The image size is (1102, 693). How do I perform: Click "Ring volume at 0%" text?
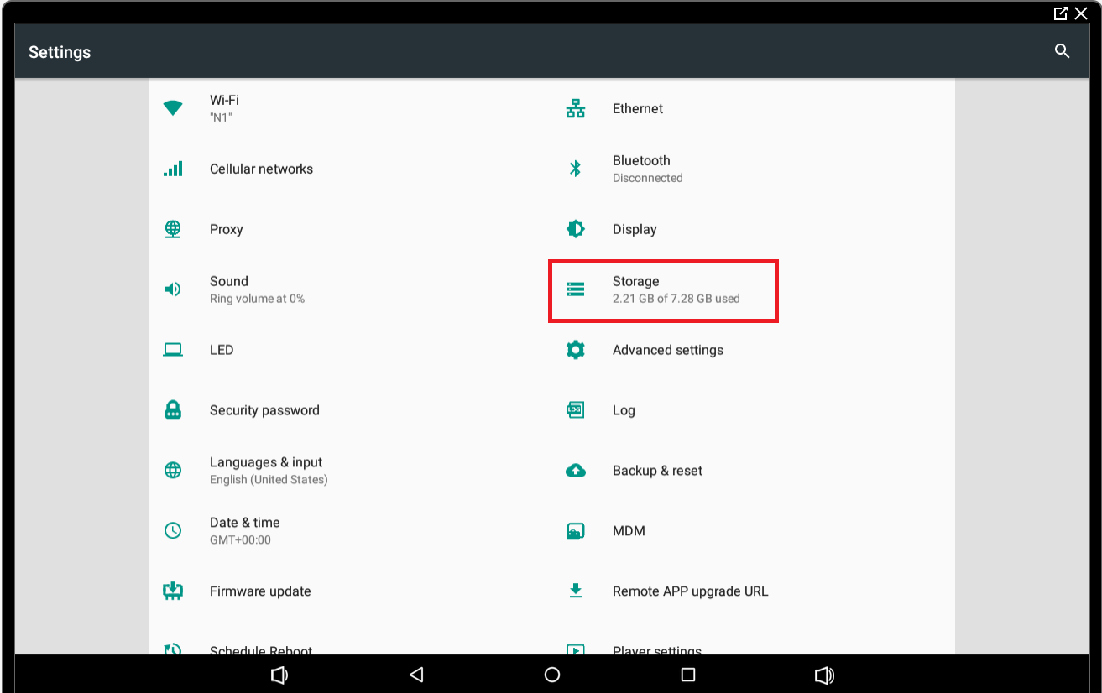pos(257,299)
